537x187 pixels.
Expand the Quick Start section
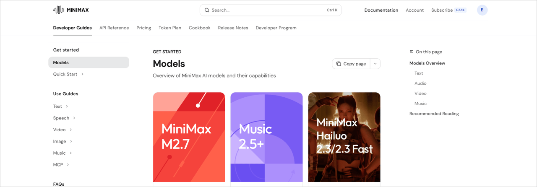pos(82,74)
